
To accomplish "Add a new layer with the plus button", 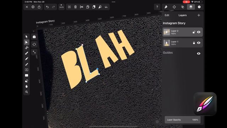I will tap(199, 15).
